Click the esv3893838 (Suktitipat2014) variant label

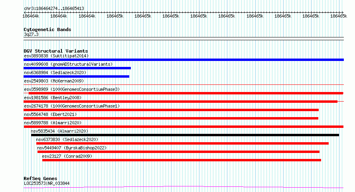[56, 56]
